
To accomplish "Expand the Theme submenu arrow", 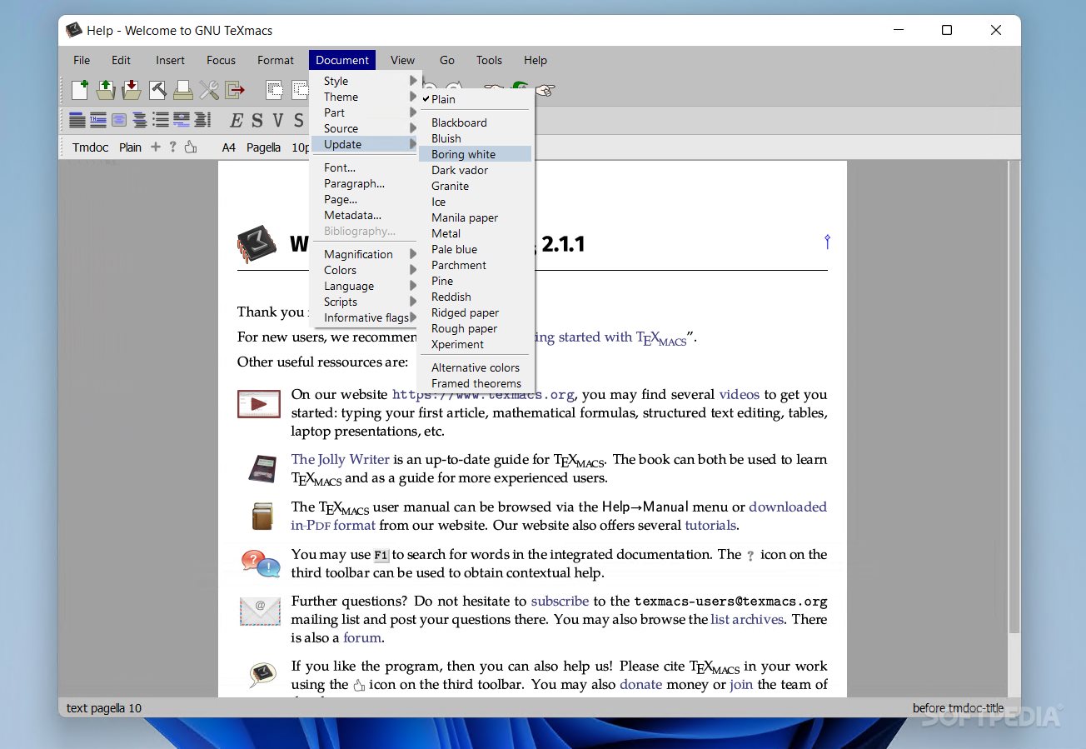I will point(413,97).
